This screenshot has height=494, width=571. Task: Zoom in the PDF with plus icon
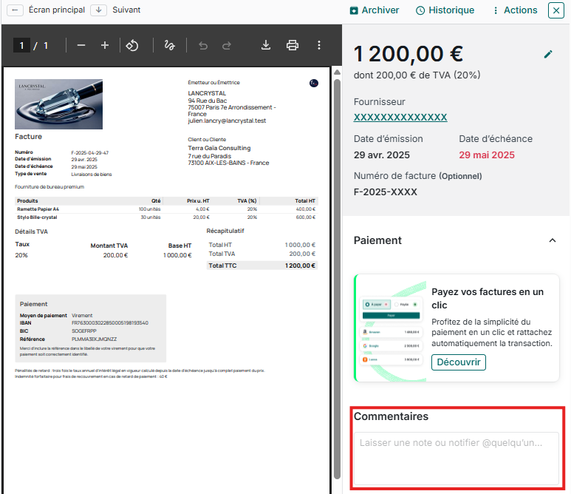point(105,46)
